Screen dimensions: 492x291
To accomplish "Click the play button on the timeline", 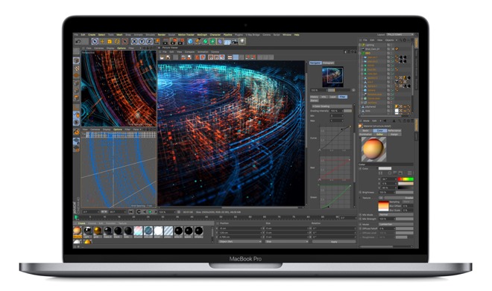I will (x=150, y=212).
